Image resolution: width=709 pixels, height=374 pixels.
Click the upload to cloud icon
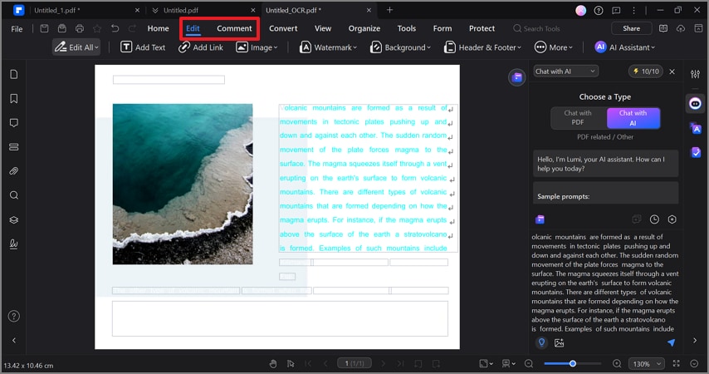[681, 28]
